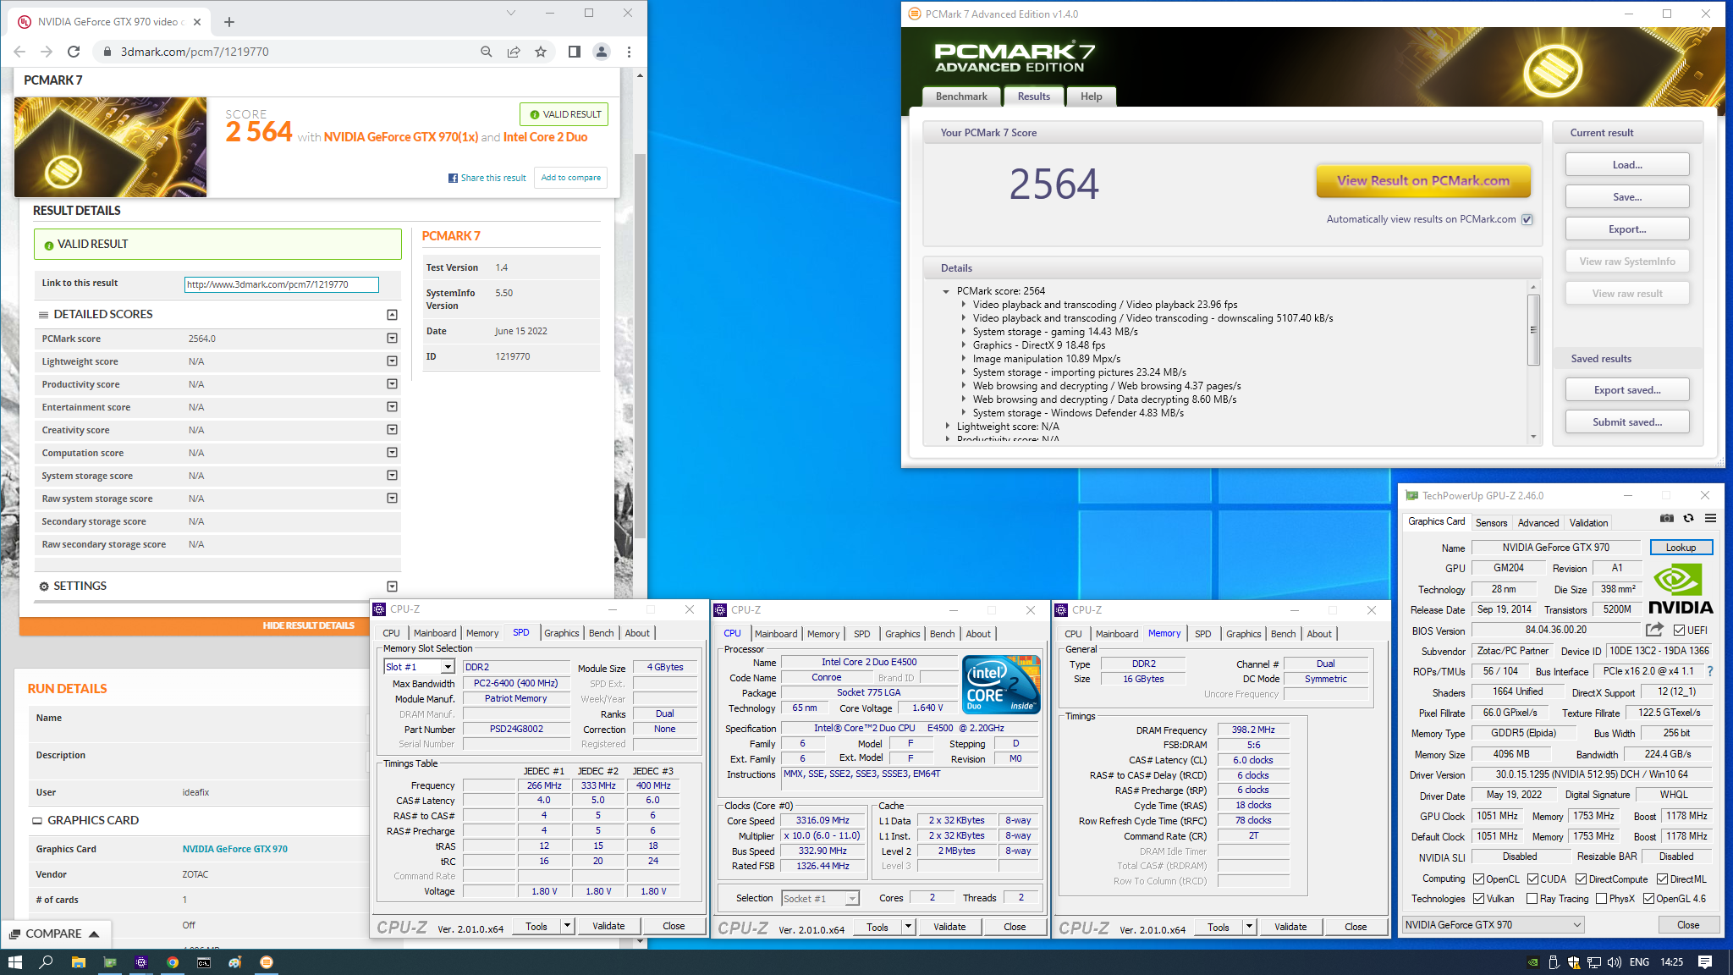Switch to PCMark 7 orange taskbar icon
1733x975 pixels.
267,962
